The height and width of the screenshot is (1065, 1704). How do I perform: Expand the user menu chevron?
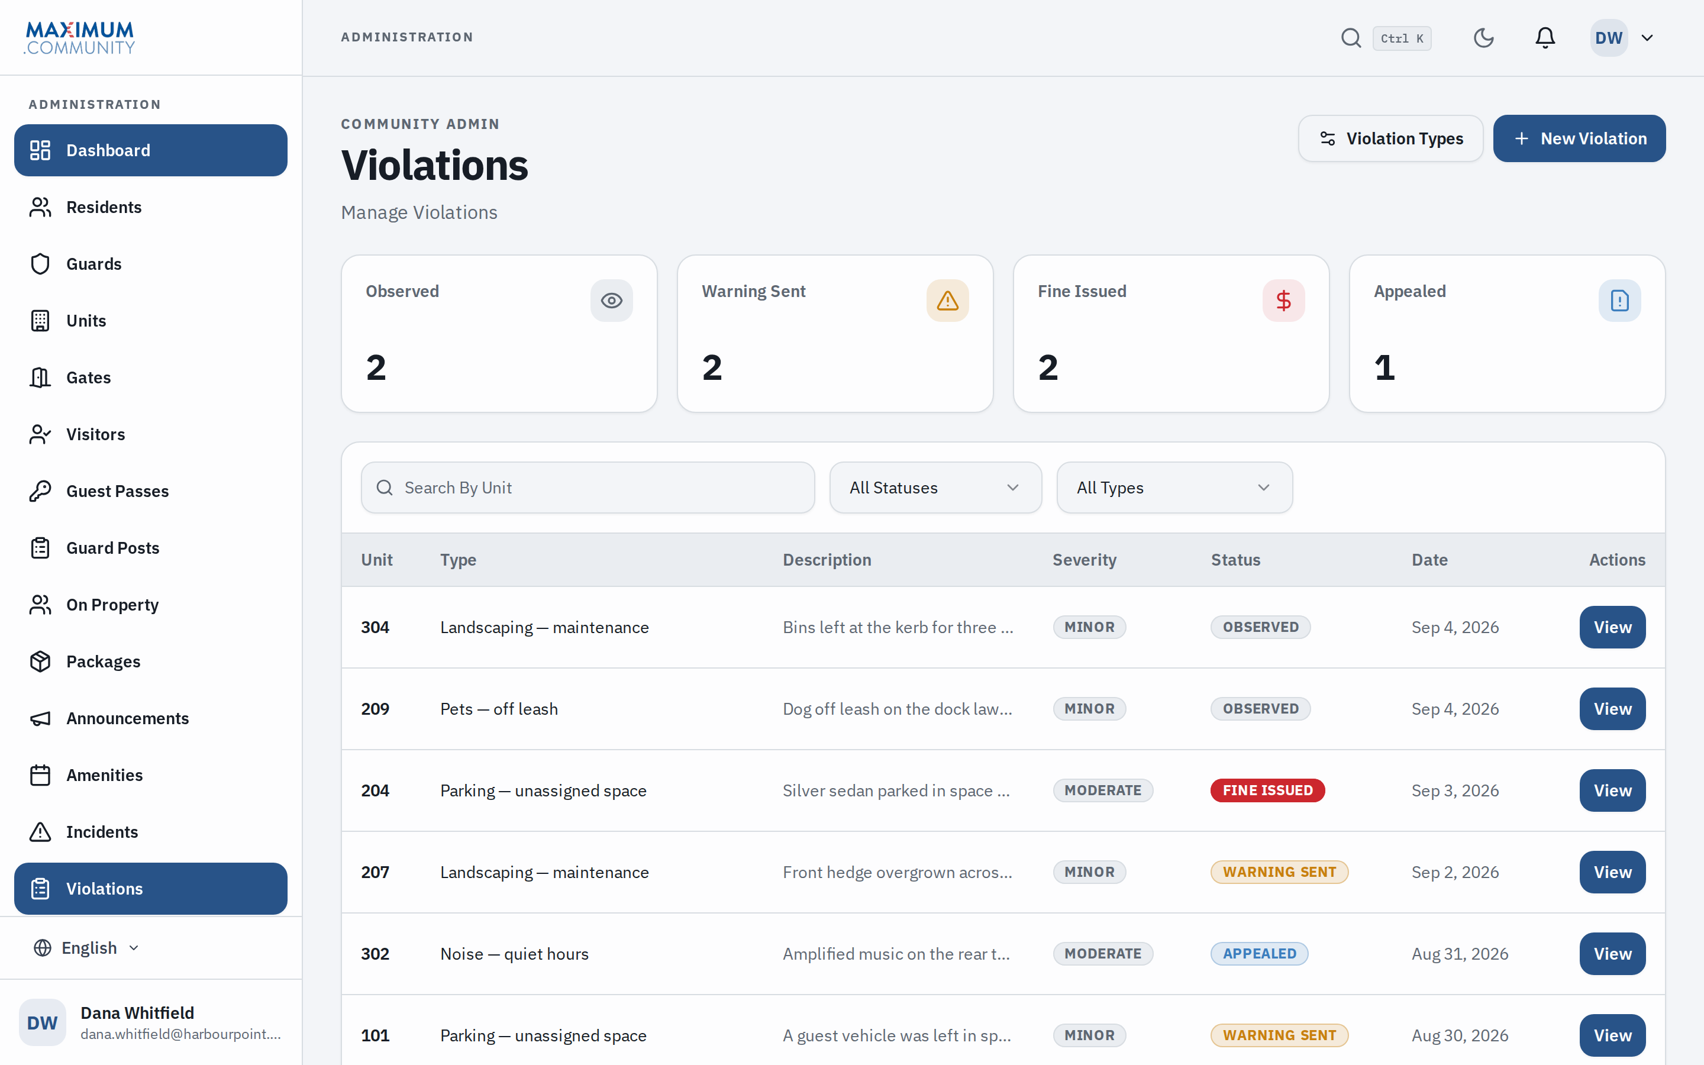[1647, 38]
